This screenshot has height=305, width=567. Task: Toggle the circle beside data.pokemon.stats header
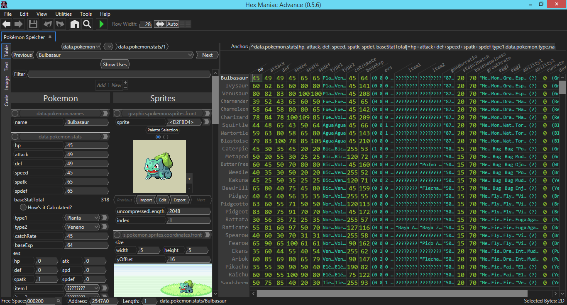[15, 137]
